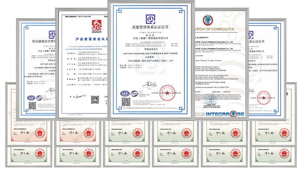Click the blue logo on 职业健康安全管理 certificate
The width and height of the screenshot is (302, 170).
(52, 35)
